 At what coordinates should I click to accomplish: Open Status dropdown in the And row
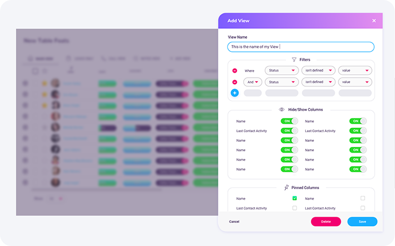click(x=282, y=82)
